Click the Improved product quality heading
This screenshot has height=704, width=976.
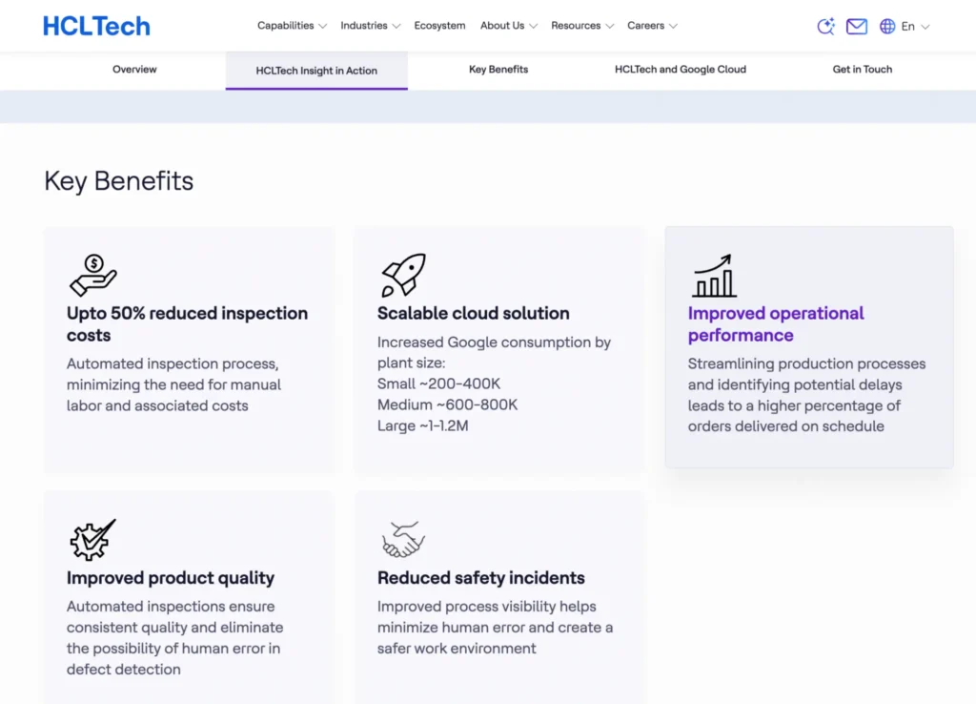[x=171, y=578]
